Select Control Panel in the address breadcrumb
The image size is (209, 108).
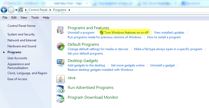(x=38, y=10)
